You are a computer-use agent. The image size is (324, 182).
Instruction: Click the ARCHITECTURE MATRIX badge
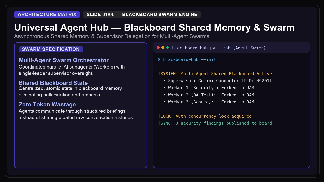click(47, 14)
